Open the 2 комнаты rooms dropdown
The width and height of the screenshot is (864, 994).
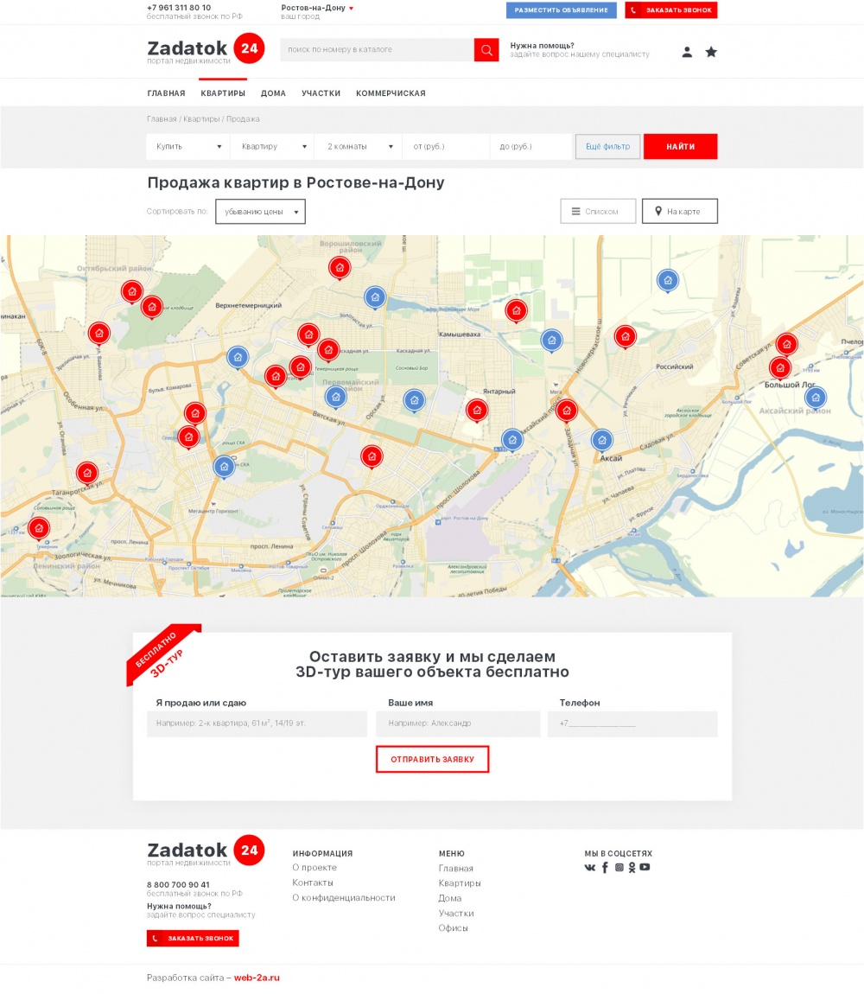click(x=359, y=147)
